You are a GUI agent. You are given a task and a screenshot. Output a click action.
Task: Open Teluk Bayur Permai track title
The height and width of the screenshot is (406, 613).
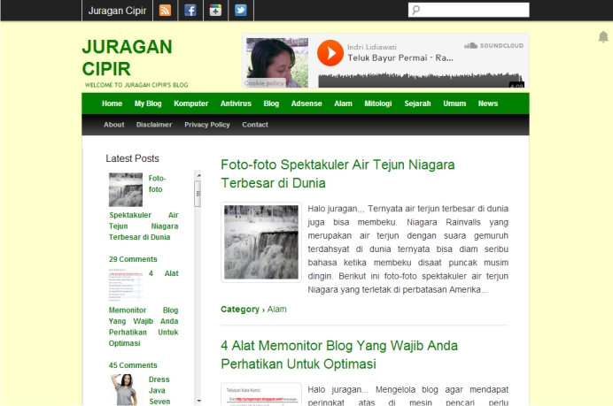(400, 58)
